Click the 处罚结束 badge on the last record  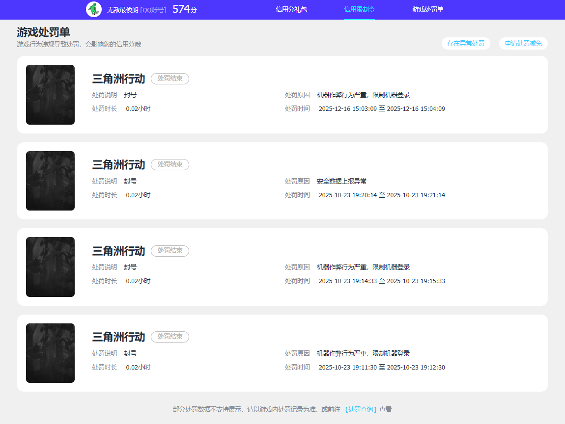[169, 337]
